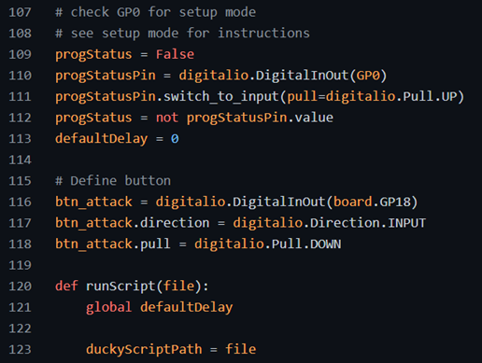This screenshot has height=363, width=482.
Task: Click 'GP18' on line 116
Action: [x=395, y=202]
